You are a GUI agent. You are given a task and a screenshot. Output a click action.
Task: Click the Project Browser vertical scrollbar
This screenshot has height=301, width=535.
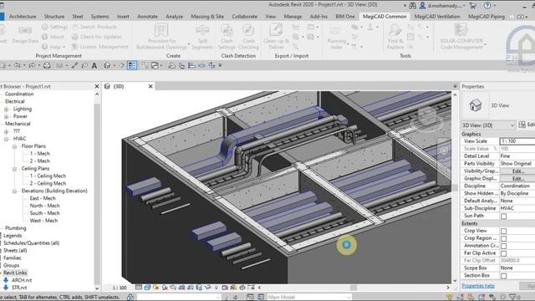[97, 191]
